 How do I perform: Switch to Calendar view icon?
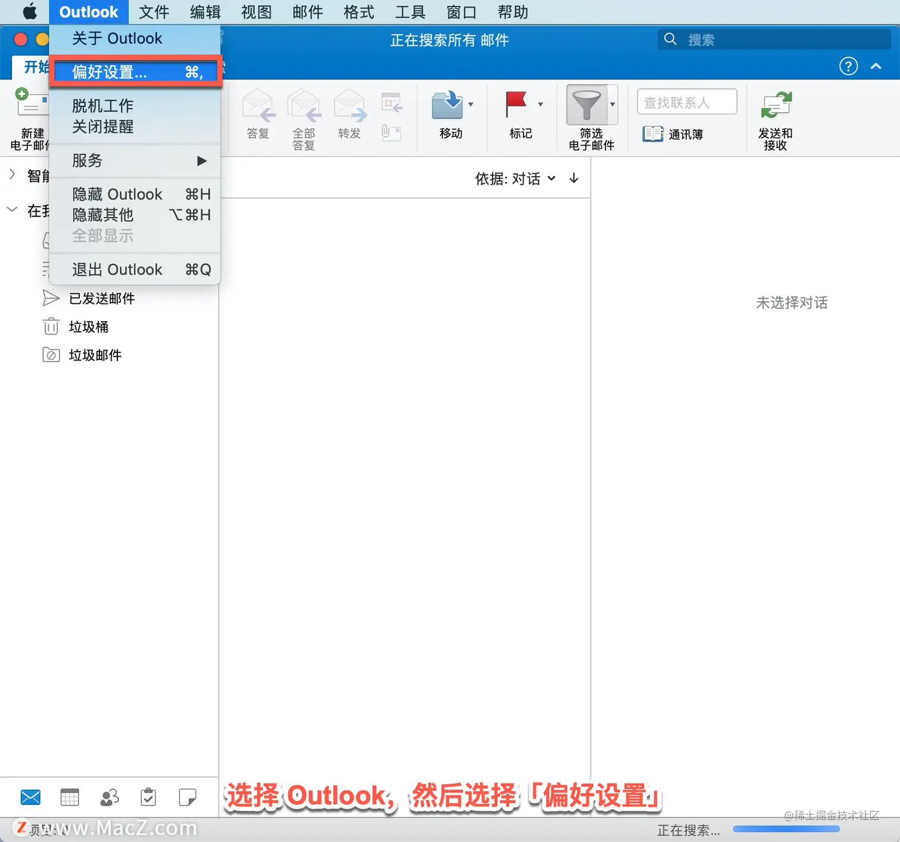(x=70, y=797)
